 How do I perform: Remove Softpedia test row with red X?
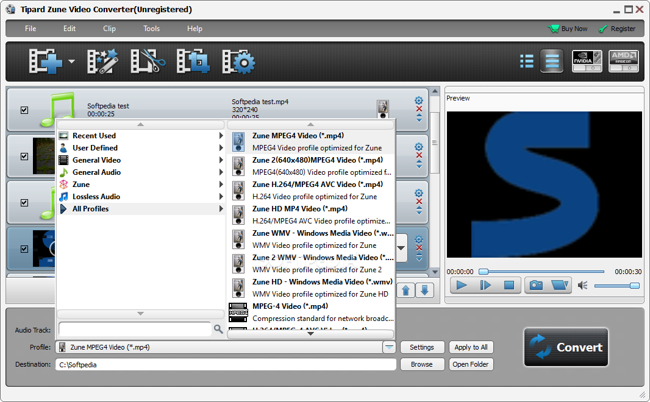419,109
